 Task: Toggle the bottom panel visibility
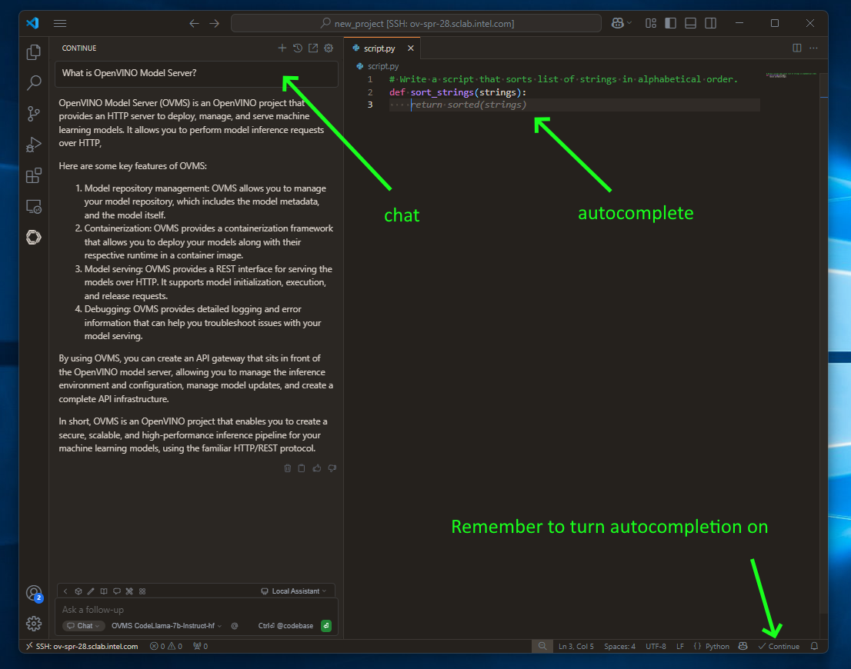(690, 24)
